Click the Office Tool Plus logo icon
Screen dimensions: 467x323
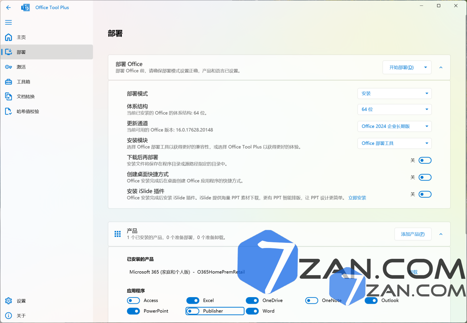click(x=26, y=7)
